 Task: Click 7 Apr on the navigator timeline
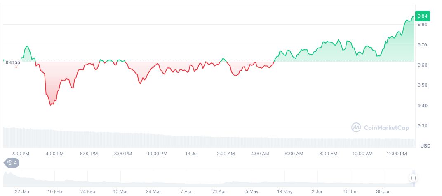pyautogui.click(x=186, y=191)
